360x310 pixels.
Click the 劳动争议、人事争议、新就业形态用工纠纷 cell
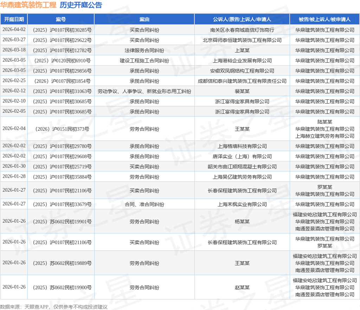tap(144, 91)
